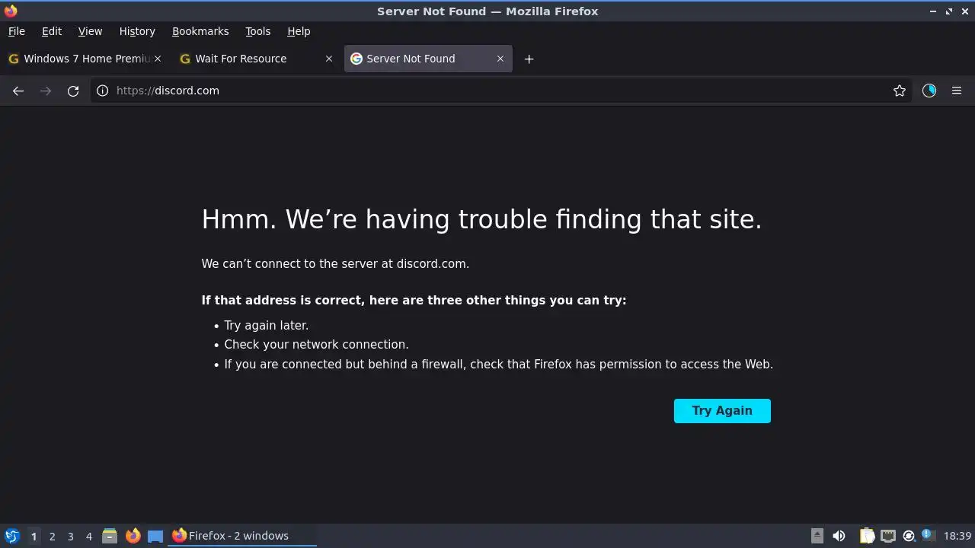Click 'Check your network connection.' text
This screenshot has width=975, height=548.
click(x=316, y=344)
